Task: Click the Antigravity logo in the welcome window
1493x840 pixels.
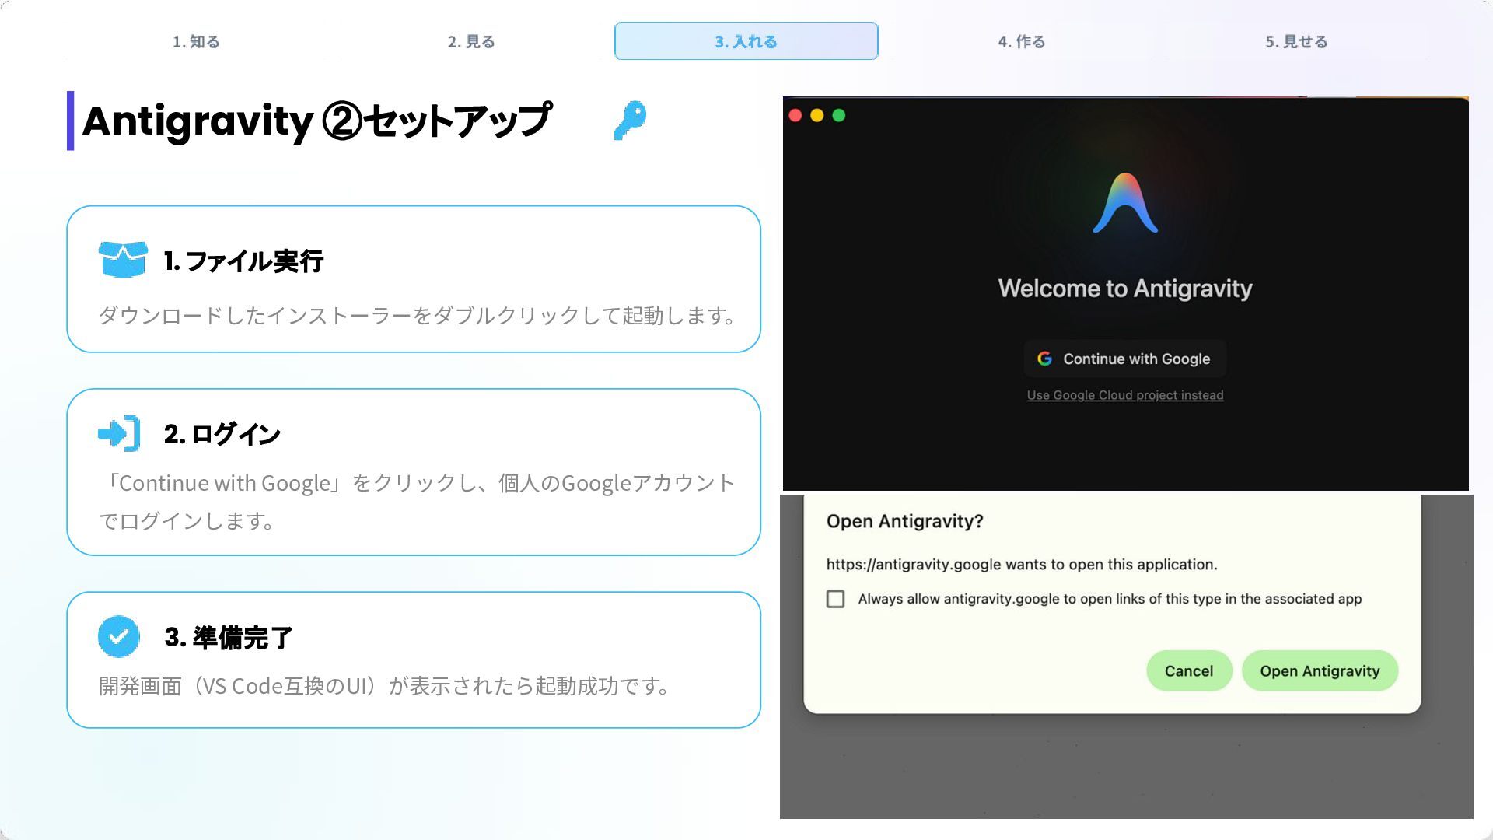Action: tap(1125, 203)
